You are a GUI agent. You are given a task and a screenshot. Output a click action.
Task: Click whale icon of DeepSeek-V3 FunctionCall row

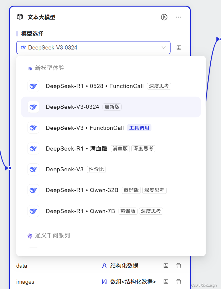coord(33,128)
